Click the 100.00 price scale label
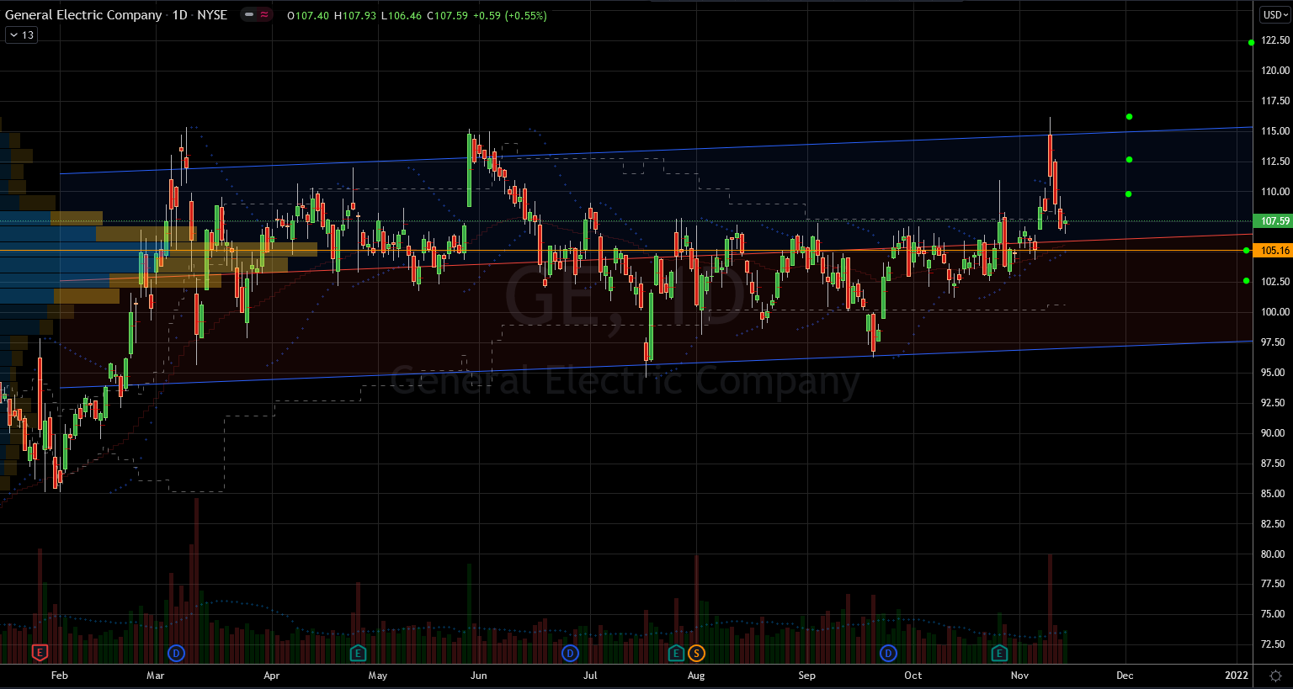The height and width of the screenshot is (689, 1293). (x=1275, y=312)
